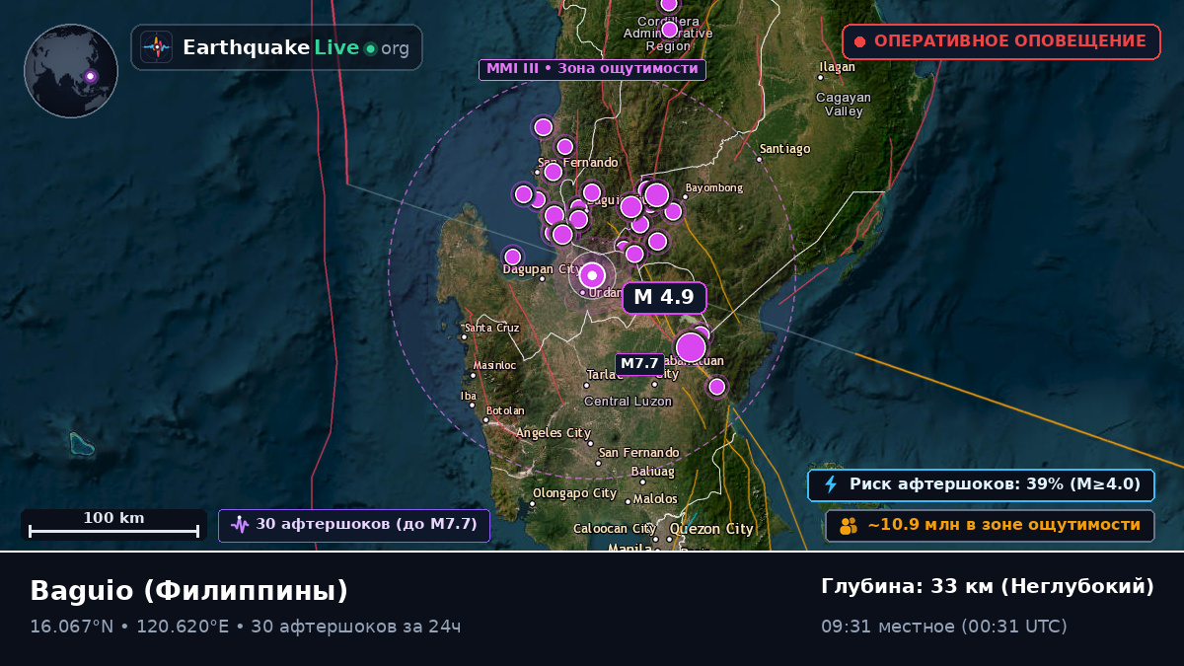Select the aftershock marker above Dagupan City
This screenshot has width=1184, height=666.
[512, 257]
